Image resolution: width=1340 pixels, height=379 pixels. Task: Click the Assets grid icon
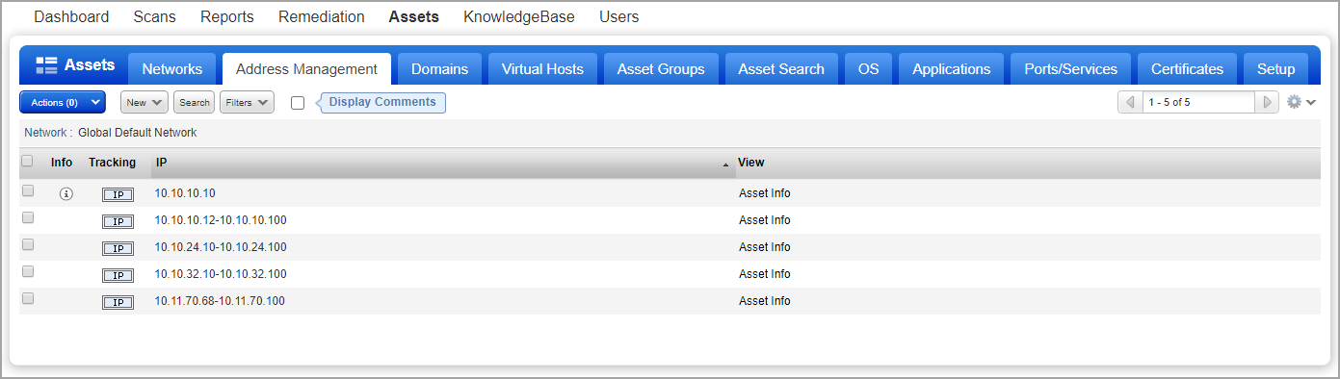[x=46, y=65]
